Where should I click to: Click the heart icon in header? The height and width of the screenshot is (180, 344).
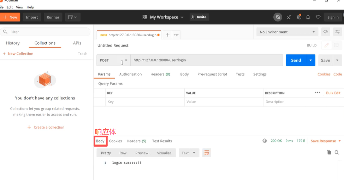[x=318, y=17]
